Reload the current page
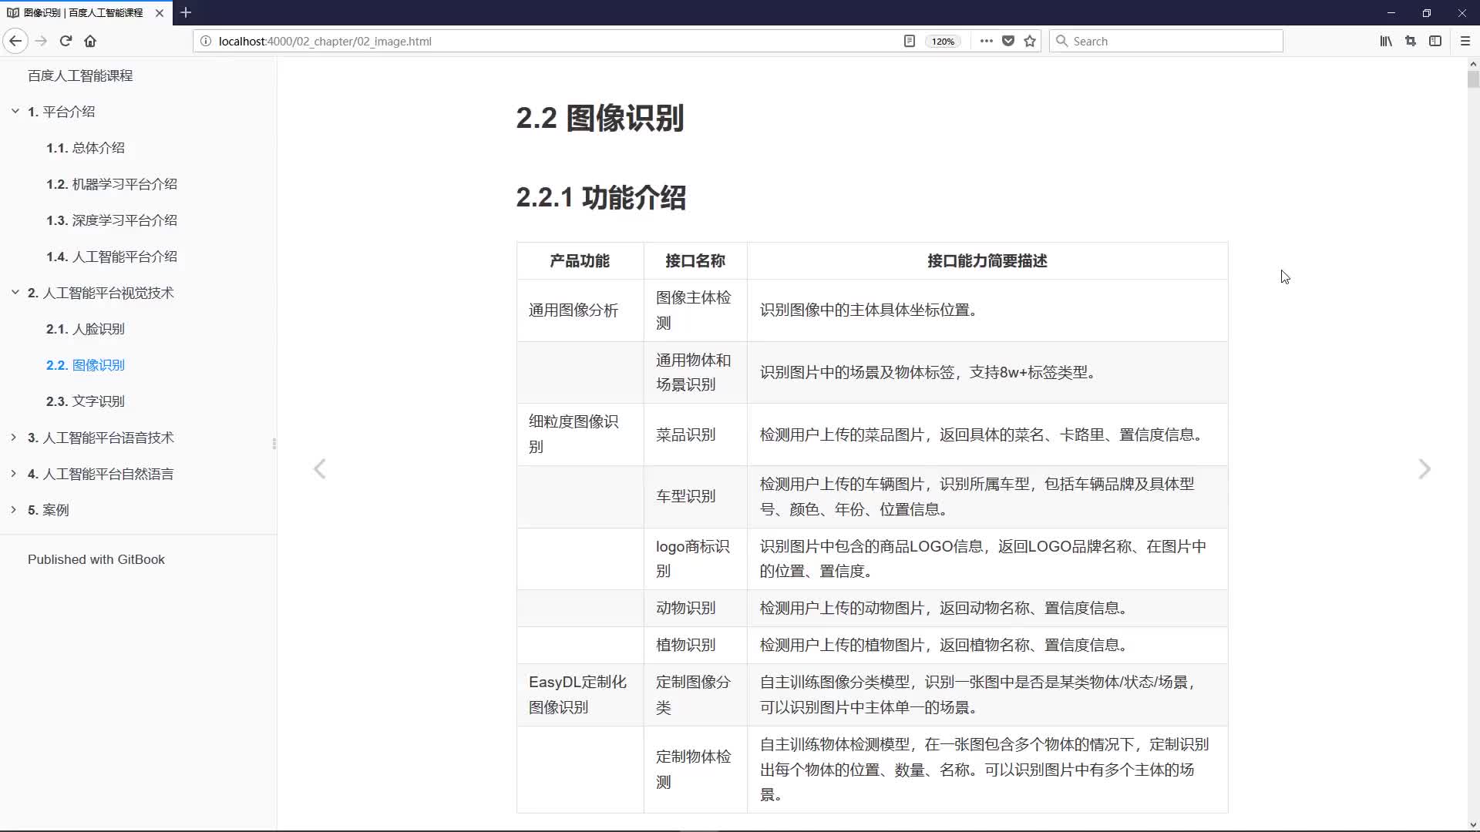This screenshot has width=1480, height=832. pos(66,41)
